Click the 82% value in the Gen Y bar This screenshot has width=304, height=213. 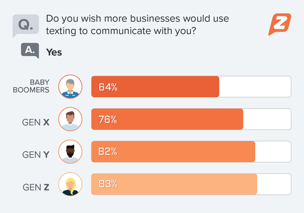(x=108, y=152)
